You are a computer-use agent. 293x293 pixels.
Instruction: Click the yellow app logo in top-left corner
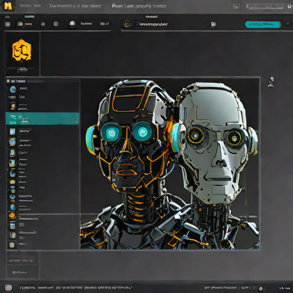(8, 6)
